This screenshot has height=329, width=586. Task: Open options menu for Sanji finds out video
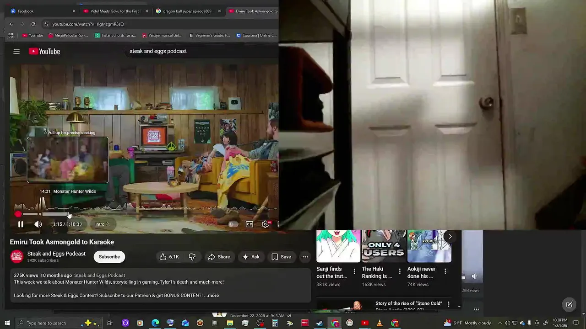pos(354,271)
